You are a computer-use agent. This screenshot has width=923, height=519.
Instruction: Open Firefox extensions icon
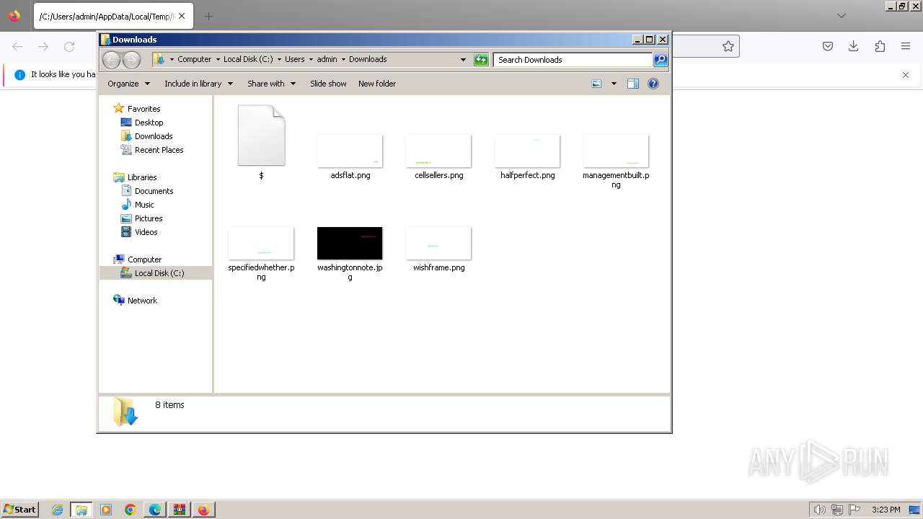880,46
